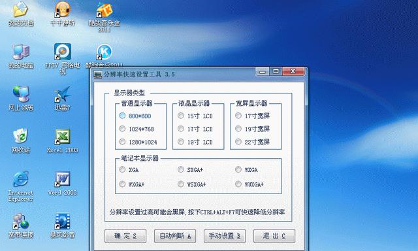Click the 确定 S button
418x251 pixels.
pos(125,236)
